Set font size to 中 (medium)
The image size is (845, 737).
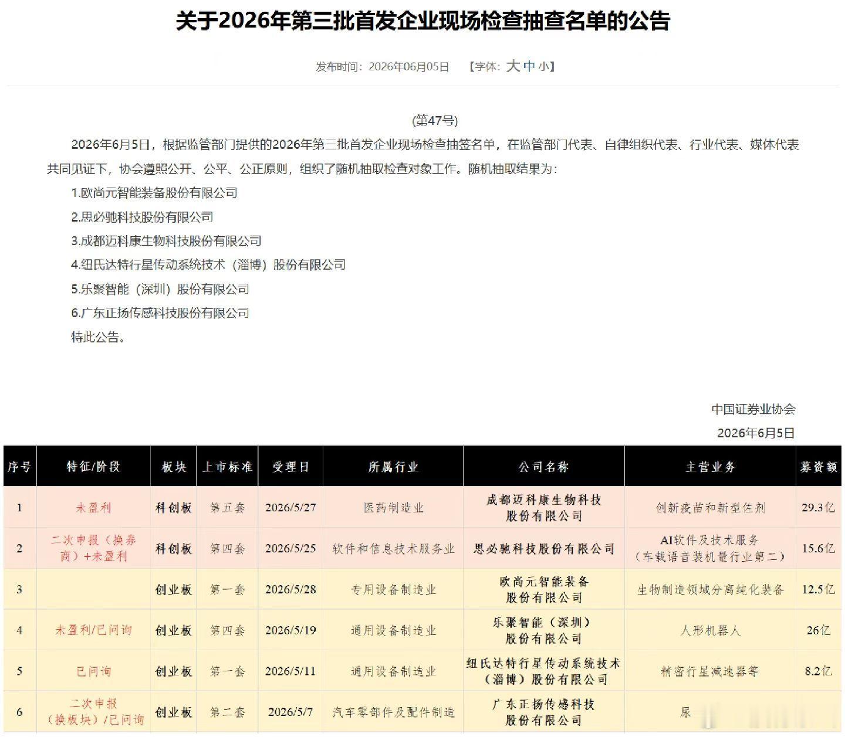point(529,66)
